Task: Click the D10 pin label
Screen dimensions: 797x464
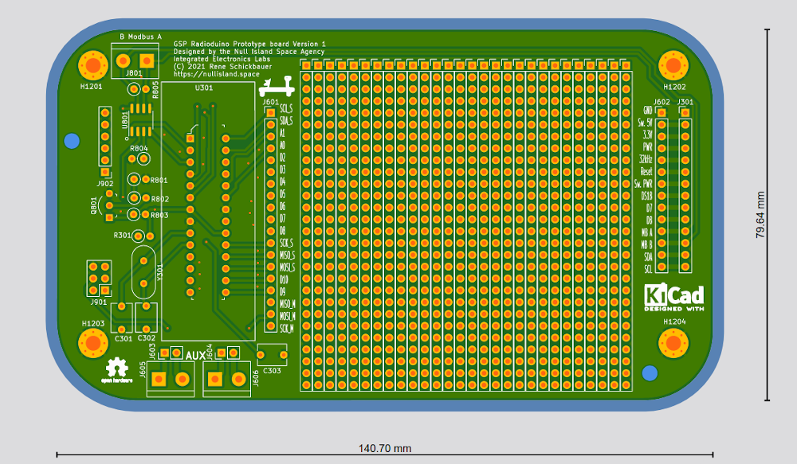Action: 284,279
